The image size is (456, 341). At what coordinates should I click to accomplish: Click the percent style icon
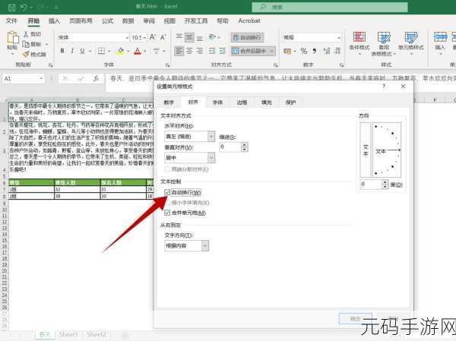(x=304, y=51)
